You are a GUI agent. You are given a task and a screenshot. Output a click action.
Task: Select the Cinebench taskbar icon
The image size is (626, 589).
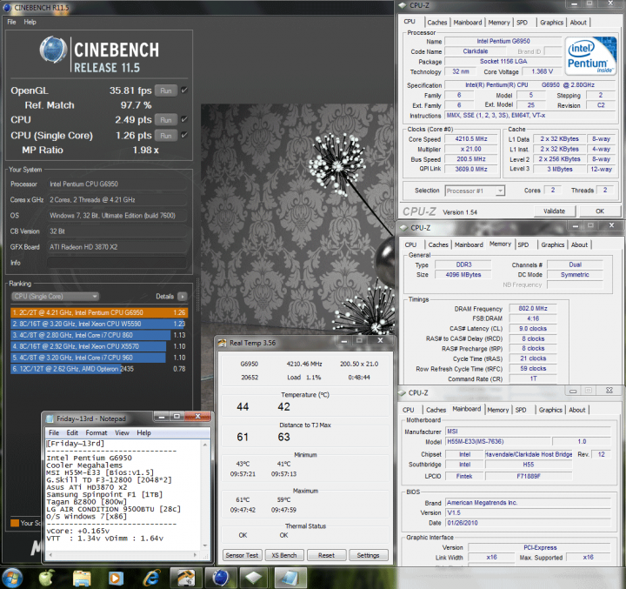click(x=220, y=578)
